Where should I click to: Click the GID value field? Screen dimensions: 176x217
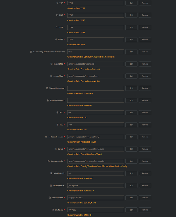click(96, 125)
